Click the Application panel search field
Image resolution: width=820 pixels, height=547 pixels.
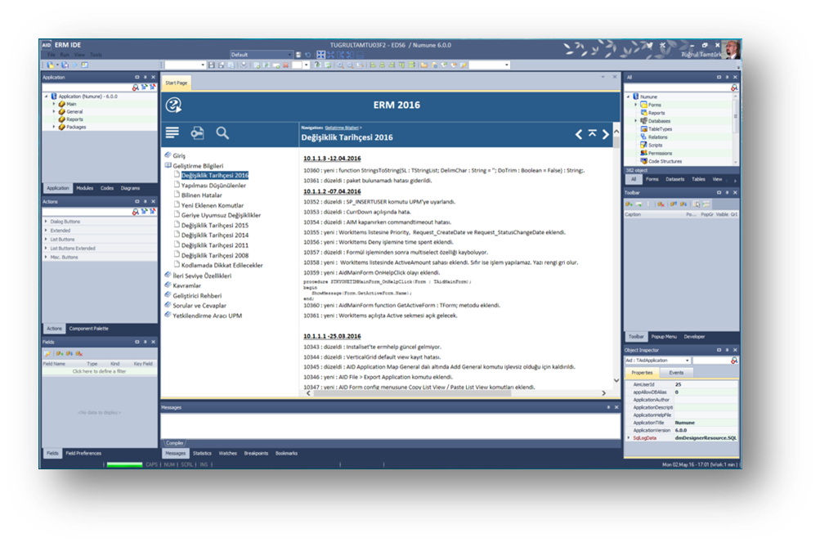tap(87, 87)
